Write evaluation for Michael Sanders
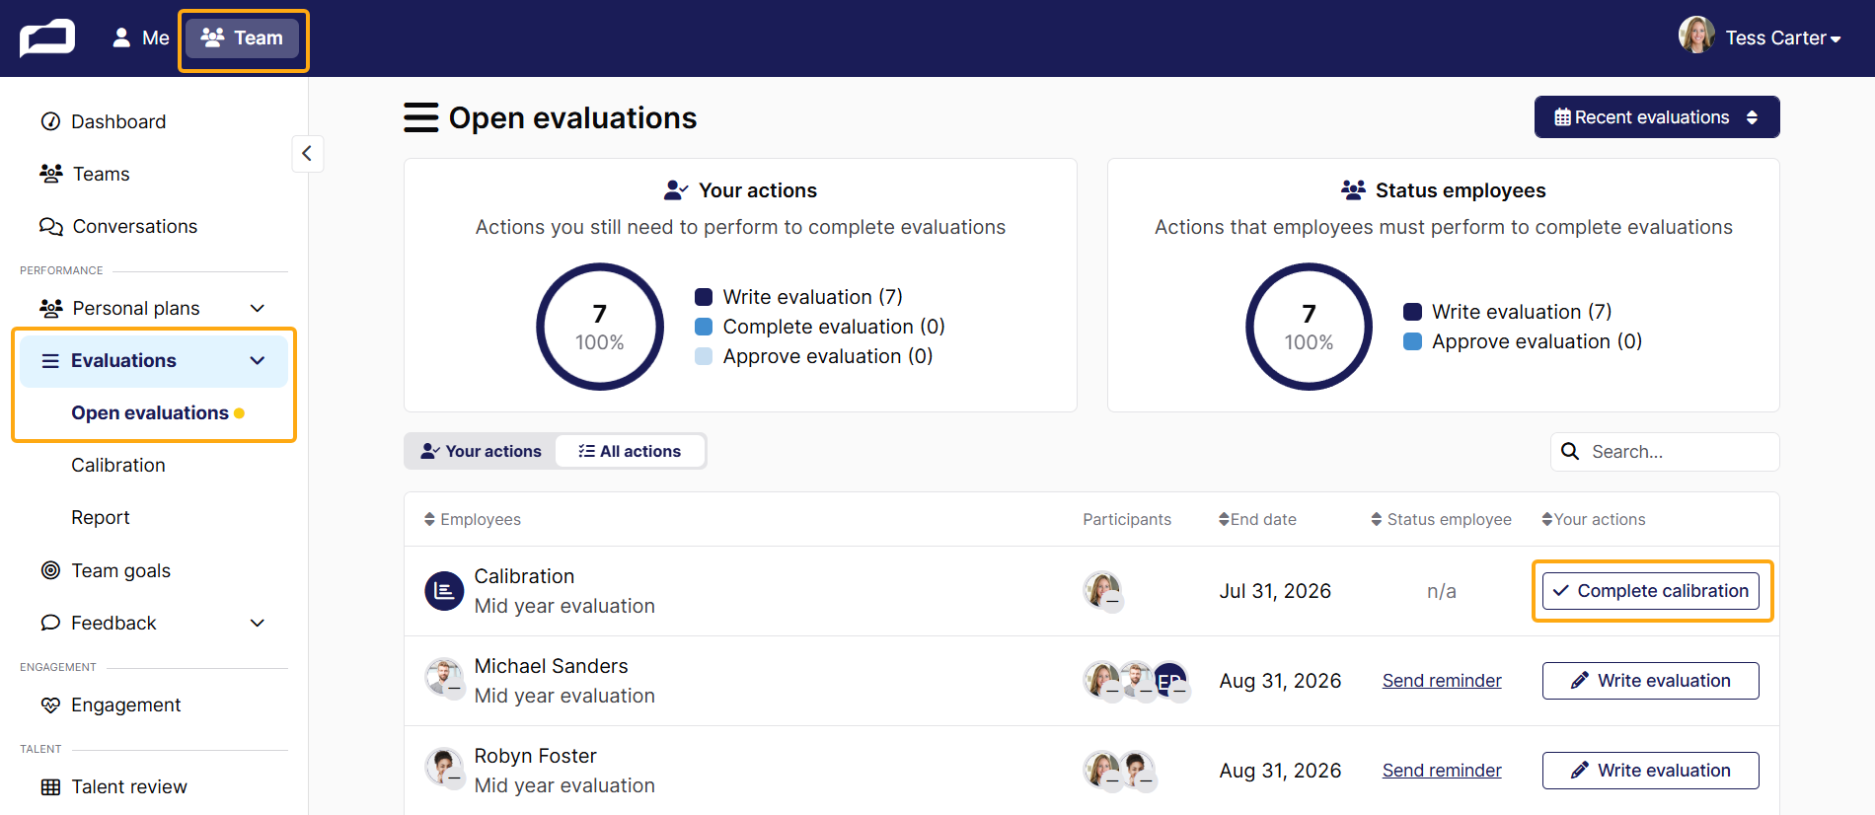This screenshot has height=815, width=1875. (x=1651, y=681)
